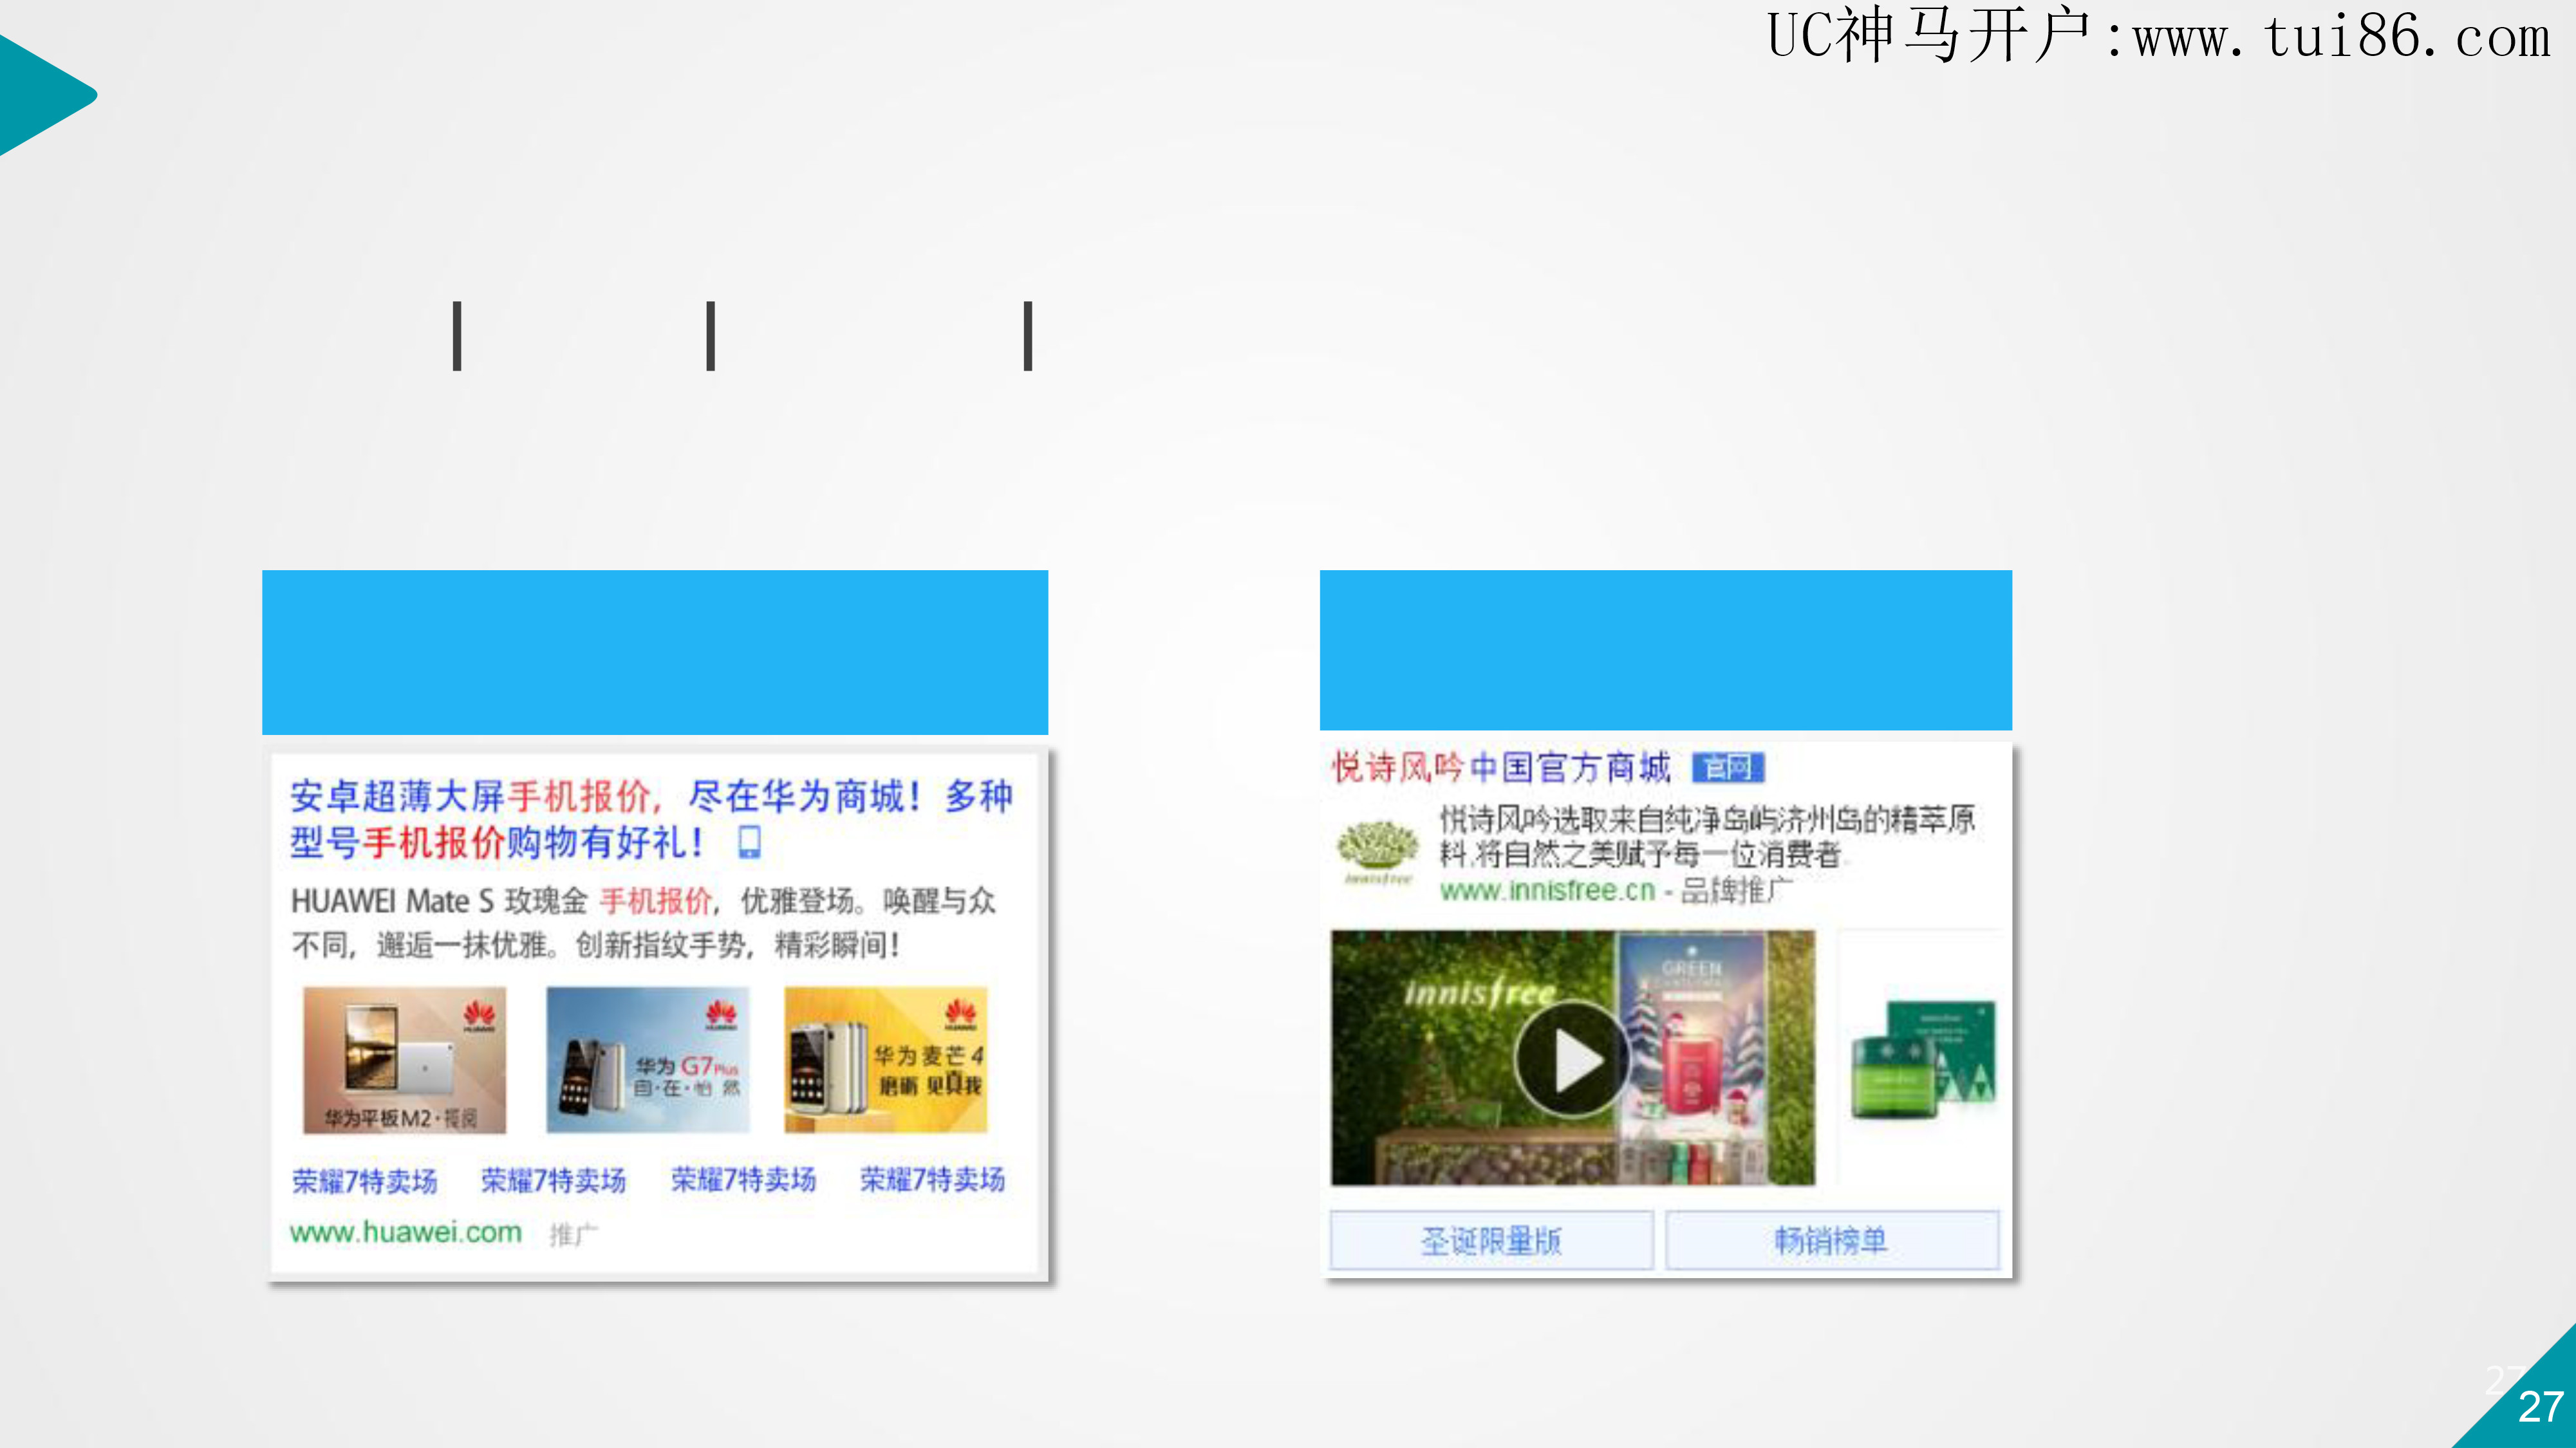Open the 悦诗风吟中国官方商城 title link
Viewport: 2576px width, 1448px height.
click(1501, 767)
